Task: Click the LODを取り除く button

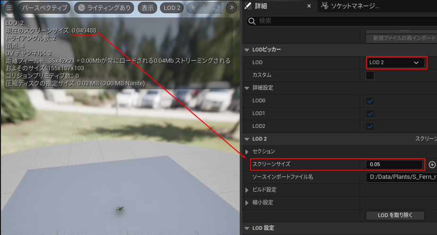Action: click(x=395, y=215)
